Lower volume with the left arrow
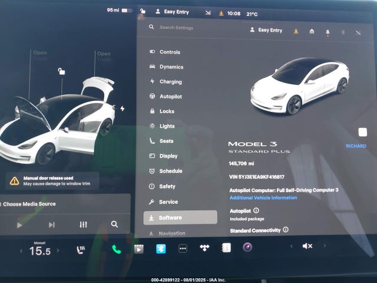The image size is (377, 283). (291, 246)
